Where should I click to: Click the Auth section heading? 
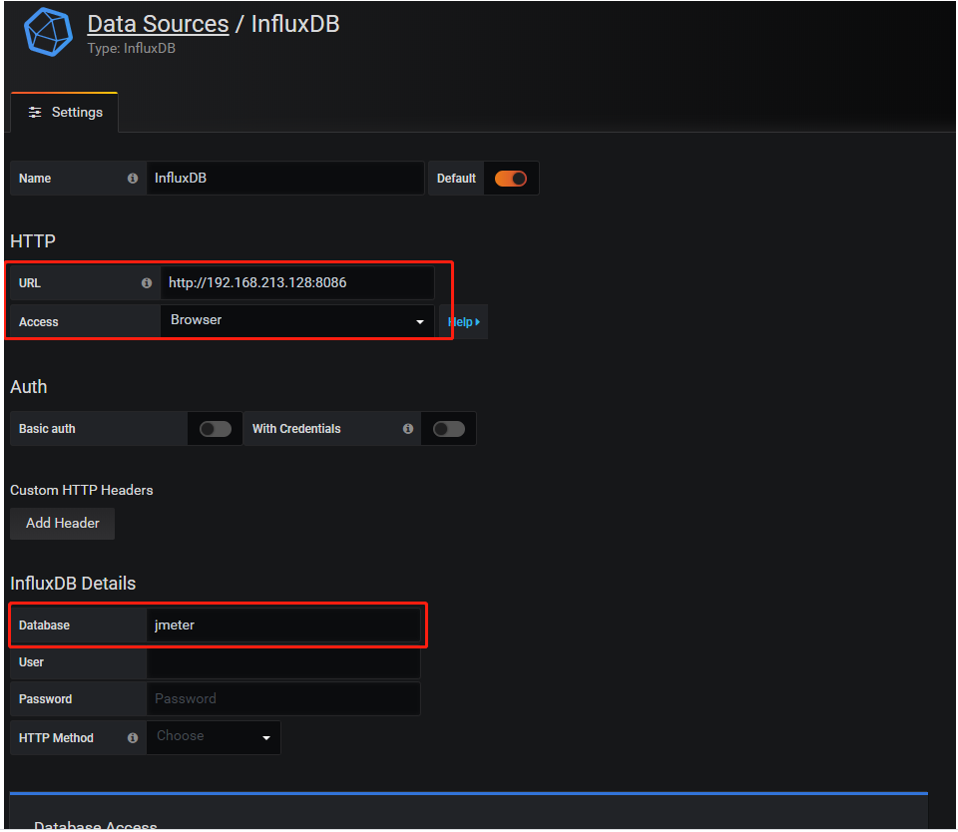coord(29,387)
